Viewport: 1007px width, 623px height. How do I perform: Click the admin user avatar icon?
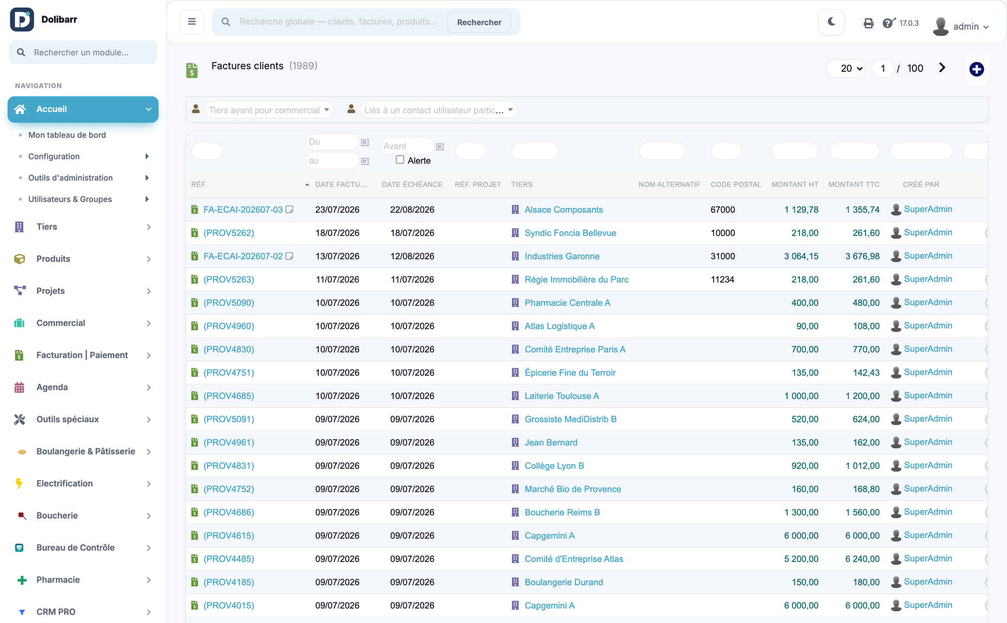[x=940, y=26]
